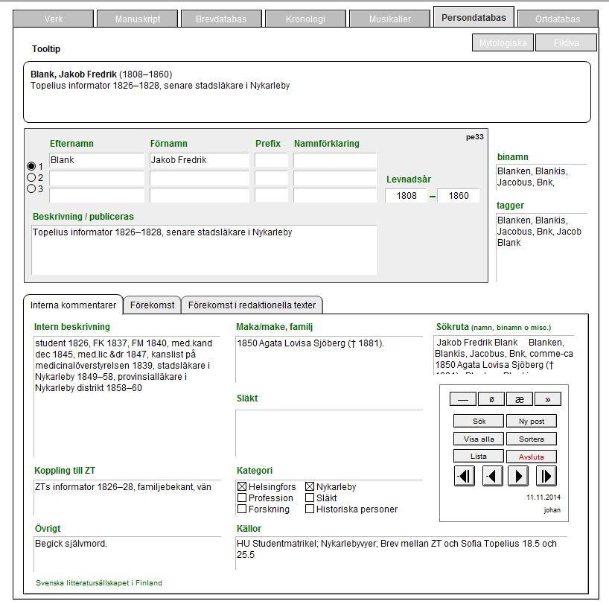
Task: Click the birth year field 1808
Action: (406, 196)
